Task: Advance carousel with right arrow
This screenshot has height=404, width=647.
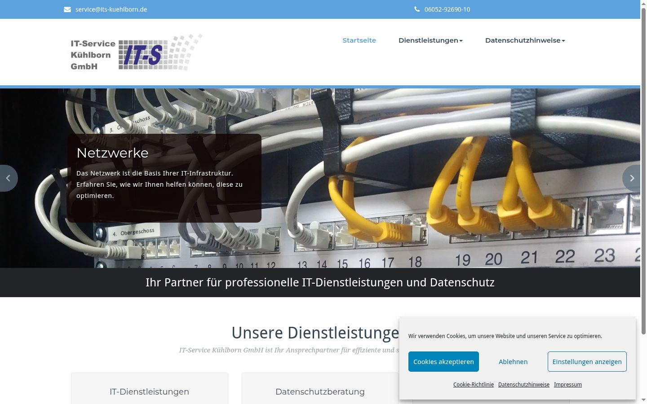Action: pyautogui.click(x=632, y=178)
